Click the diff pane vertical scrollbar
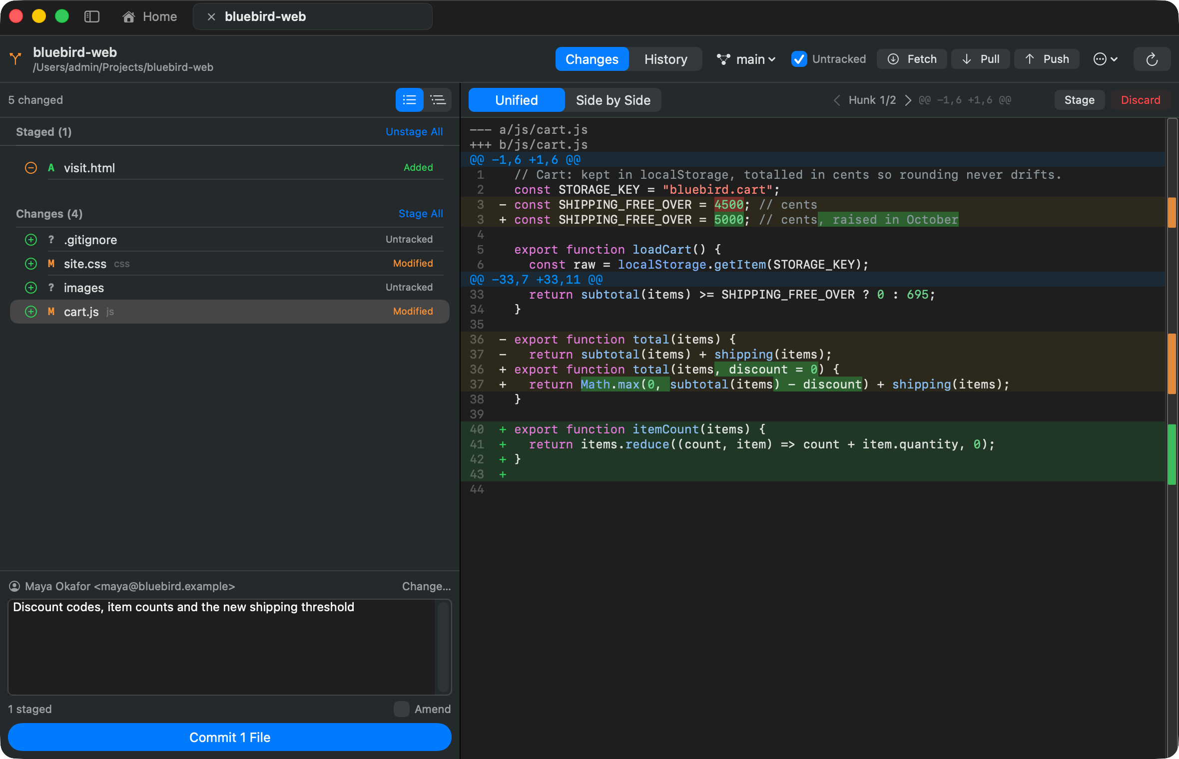The height and width of the screenshot is (759, 1179). pos(1172,437)
